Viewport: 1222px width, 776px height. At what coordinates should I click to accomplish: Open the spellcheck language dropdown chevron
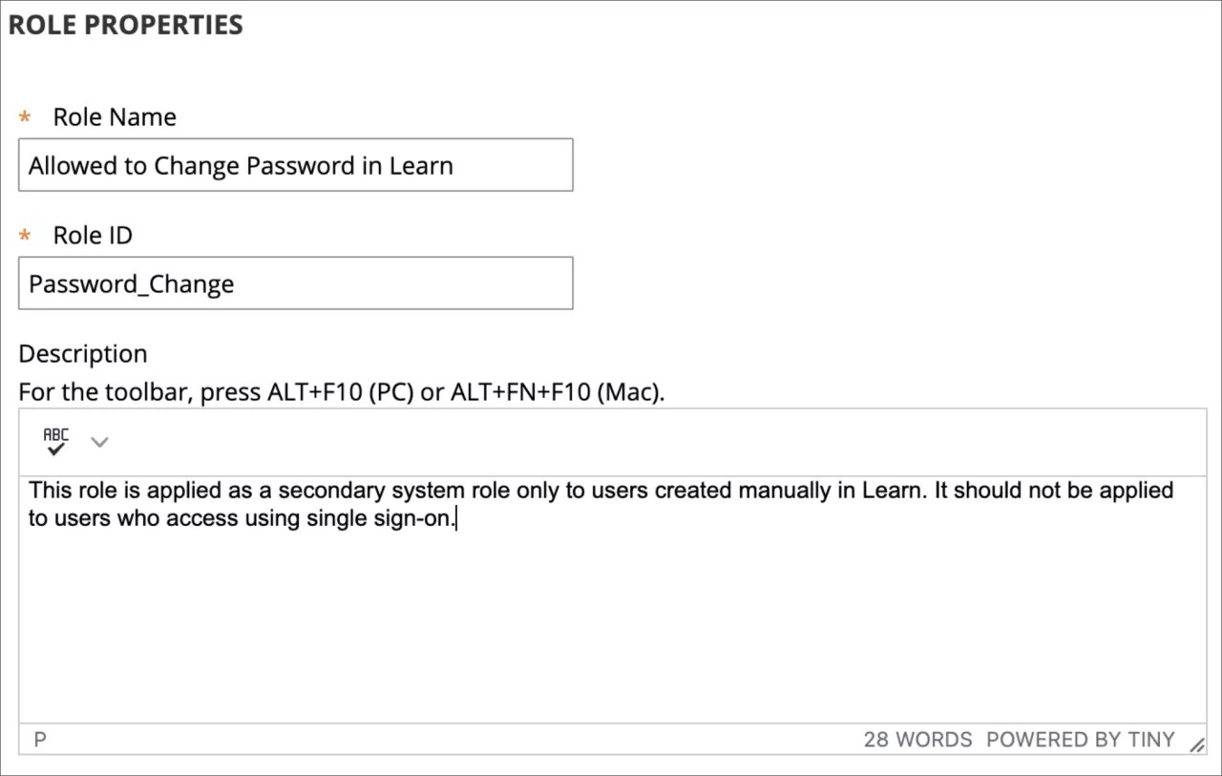[99, 441]
